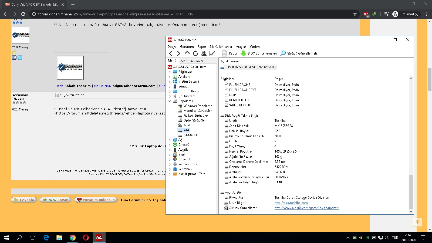The width and height of the screenshot is (432, 243).
Task: Expand the Anakart tree node
Action: [170, 77]
